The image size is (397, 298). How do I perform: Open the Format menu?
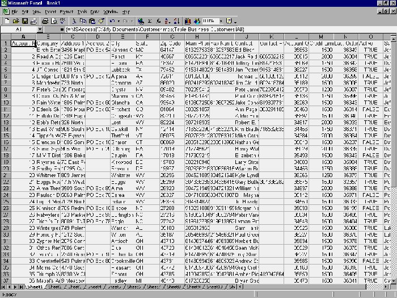click(x=66, y=11)
